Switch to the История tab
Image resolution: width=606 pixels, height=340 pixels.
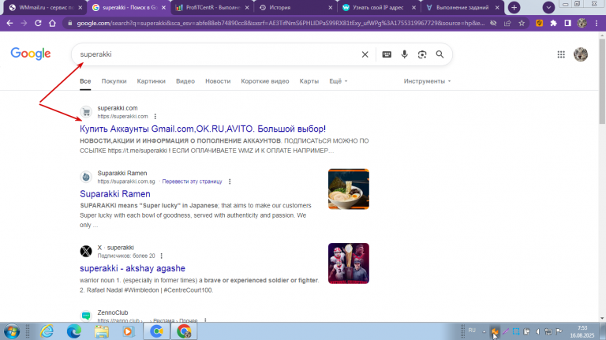tap(296, 8)
